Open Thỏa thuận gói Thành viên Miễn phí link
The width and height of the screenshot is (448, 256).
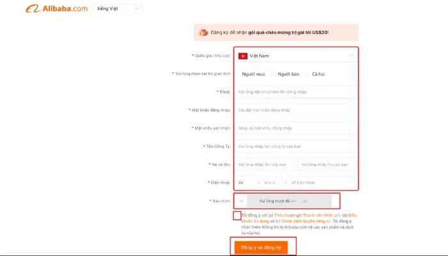[307, 216]
